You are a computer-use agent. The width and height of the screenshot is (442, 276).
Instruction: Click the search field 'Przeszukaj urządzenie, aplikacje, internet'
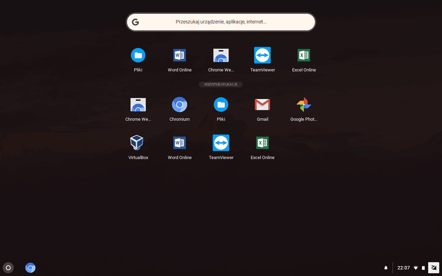[221, 22]
